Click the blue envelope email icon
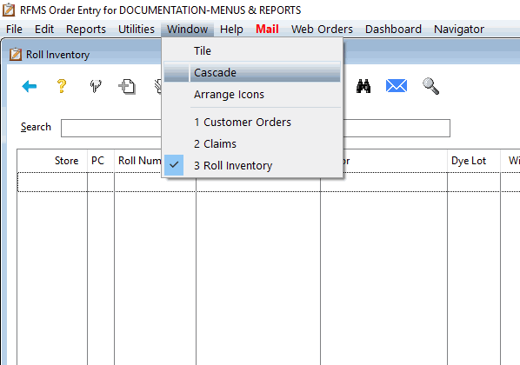The height and width of the screenshot is (365, 520). coord(397,86)
